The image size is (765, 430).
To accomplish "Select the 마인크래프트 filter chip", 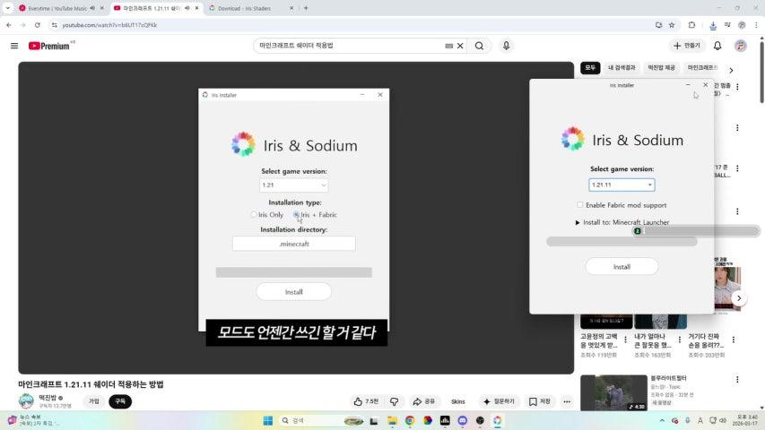I will [x=702, y=67].
